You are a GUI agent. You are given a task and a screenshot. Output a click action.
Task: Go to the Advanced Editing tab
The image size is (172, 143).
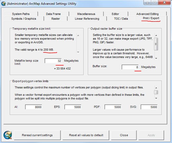tap(147, 14)
